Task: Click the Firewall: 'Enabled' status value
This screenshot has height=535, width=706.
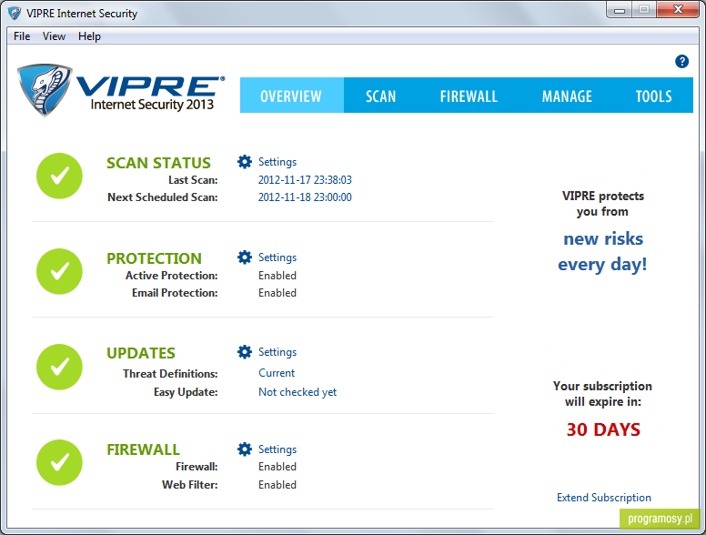Action: click(x=277, y=467)
